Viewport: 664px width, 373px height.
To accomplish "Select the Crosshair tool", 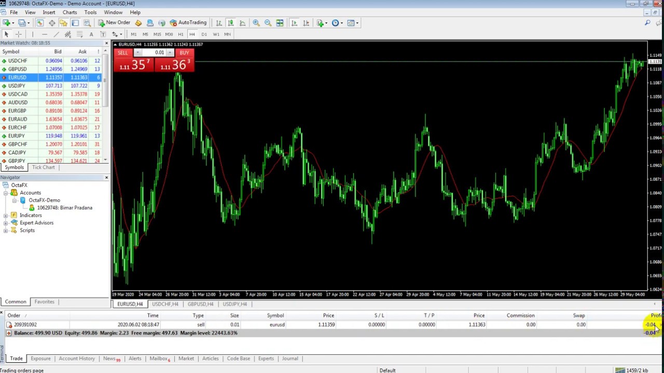I will [19, 34].
